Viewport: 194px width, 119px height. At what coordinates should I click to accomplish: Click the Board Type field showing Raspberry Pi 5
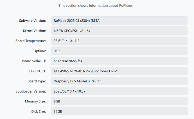click(x=119, y=81)
